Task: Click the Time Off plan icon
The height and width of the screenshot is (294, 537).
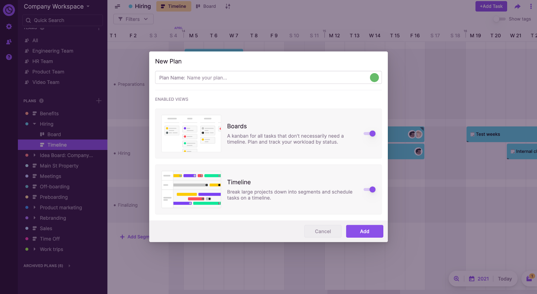Action: [35, 239]
